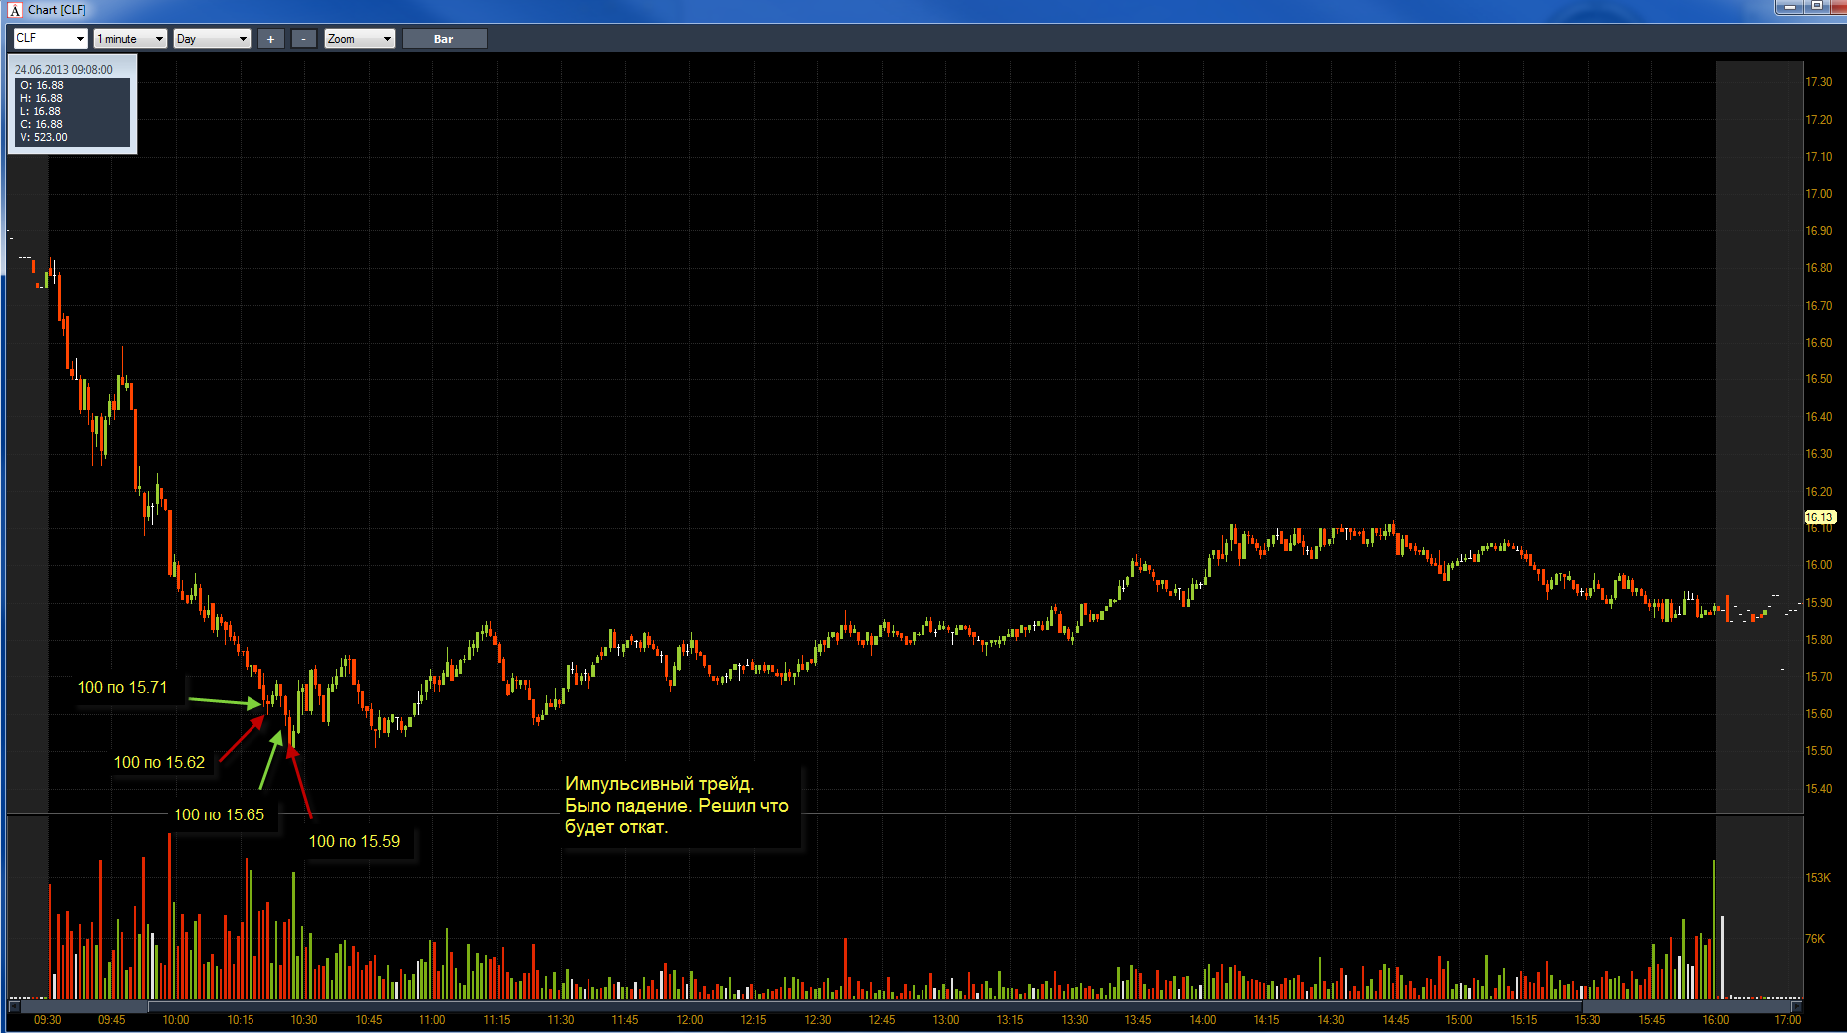This screenshot has height=1033, width=1847.
Task: Click the Chart app icon in title bar
Action: pos(15,10)
